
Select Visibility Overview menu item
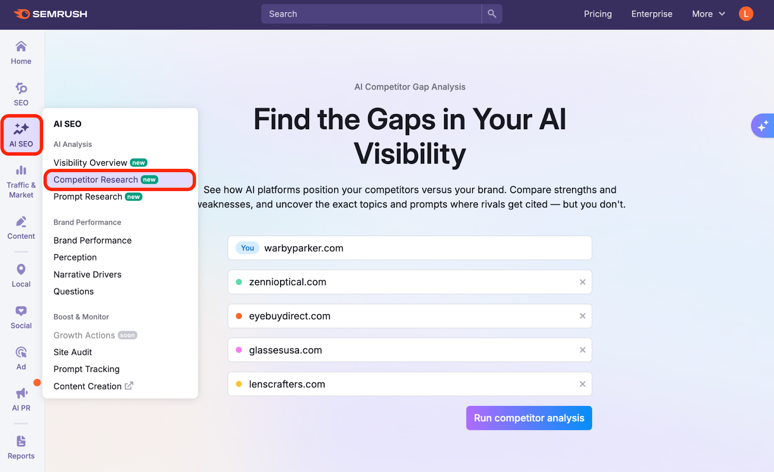click(x=90, y=163)
